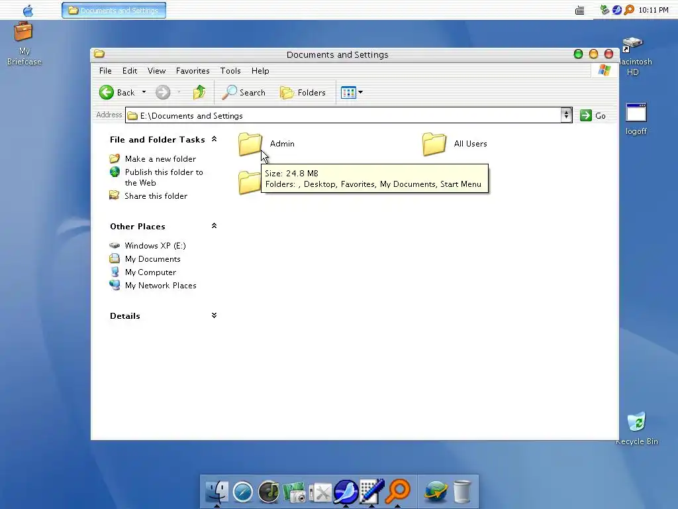Click the grey Forward arrow icon

[x=163, y=92]
